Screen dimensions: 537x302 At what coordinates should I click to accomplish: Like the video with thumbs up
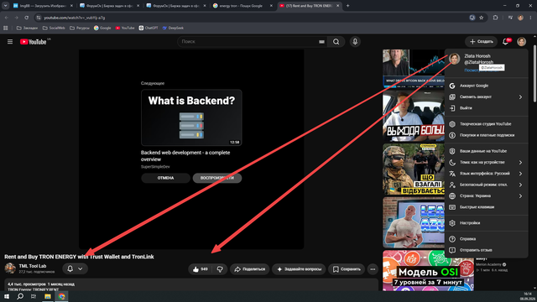click(200, 269)
